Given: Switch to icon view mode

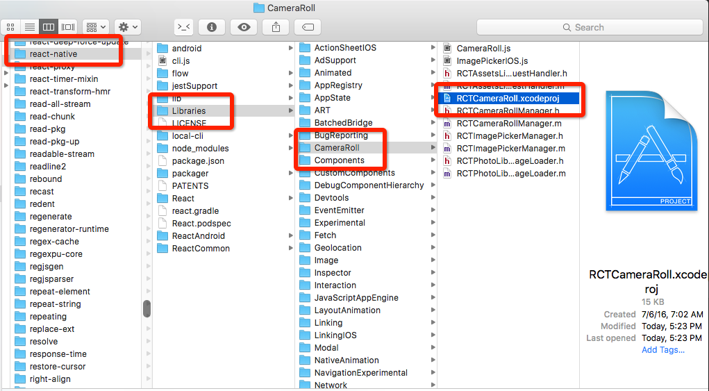Looking at the screenshot, I should pyautogui.click(x=10, y=27).
